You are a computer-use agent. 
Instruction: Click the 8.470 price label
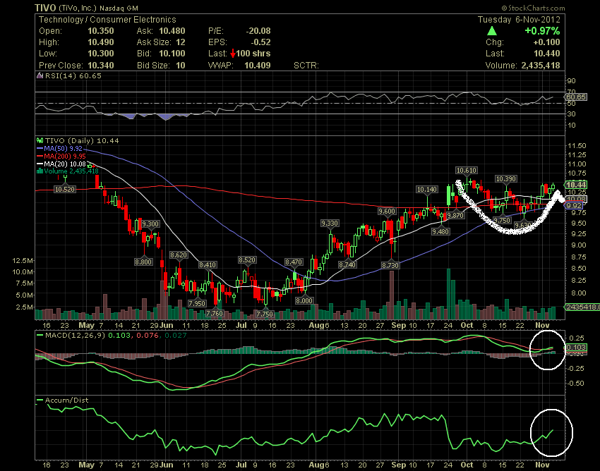(294, 262)
